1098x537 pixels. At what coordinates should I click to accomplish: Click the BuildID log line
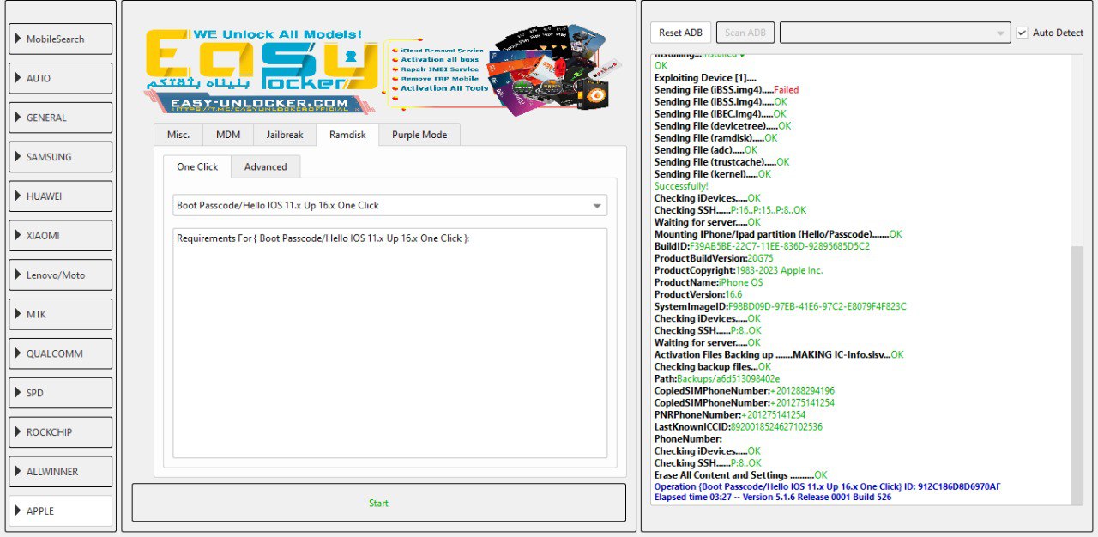coord(762,246)
